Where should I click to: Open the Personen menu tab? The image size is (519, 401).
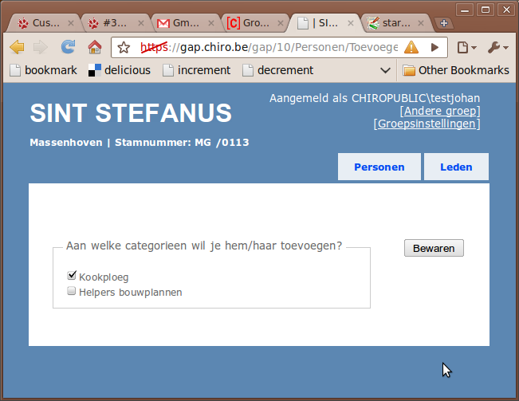coord(379,167)
